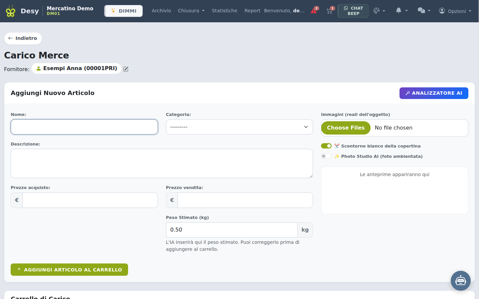Image resolution: width=479 pixels, height=299 pixels.
Task: Enable Photo Studio AI switch
Action: [x=326, y=156]
